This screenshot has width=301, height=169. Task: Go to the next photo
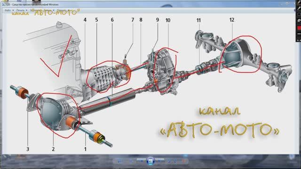[x=159, y=161]
